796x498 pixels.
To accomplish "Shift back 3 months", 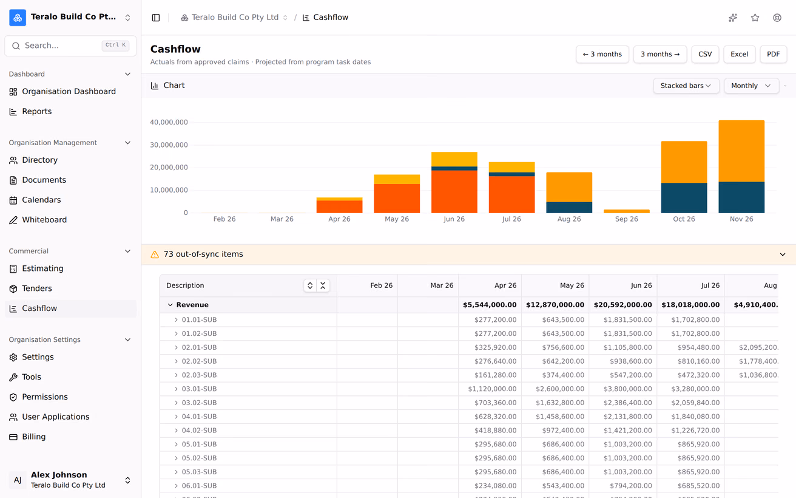I will [x=602, y=54].
